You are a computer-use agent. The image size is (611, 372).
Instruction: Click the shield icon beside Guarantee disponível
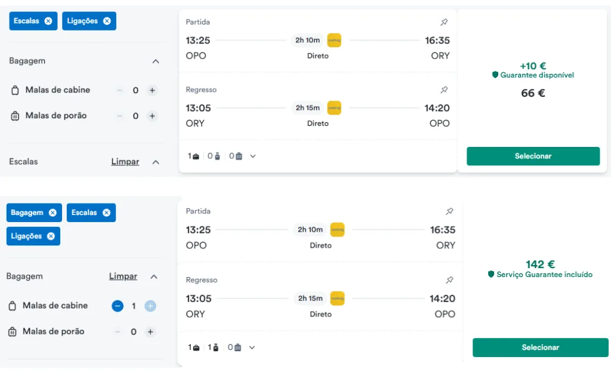tap(495, 75)
